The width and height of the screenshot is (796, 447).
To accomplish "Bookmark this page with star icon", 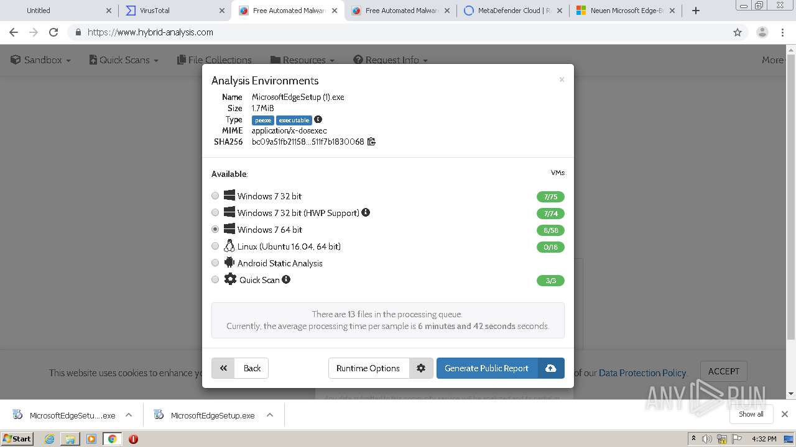I will pos(738,32).
